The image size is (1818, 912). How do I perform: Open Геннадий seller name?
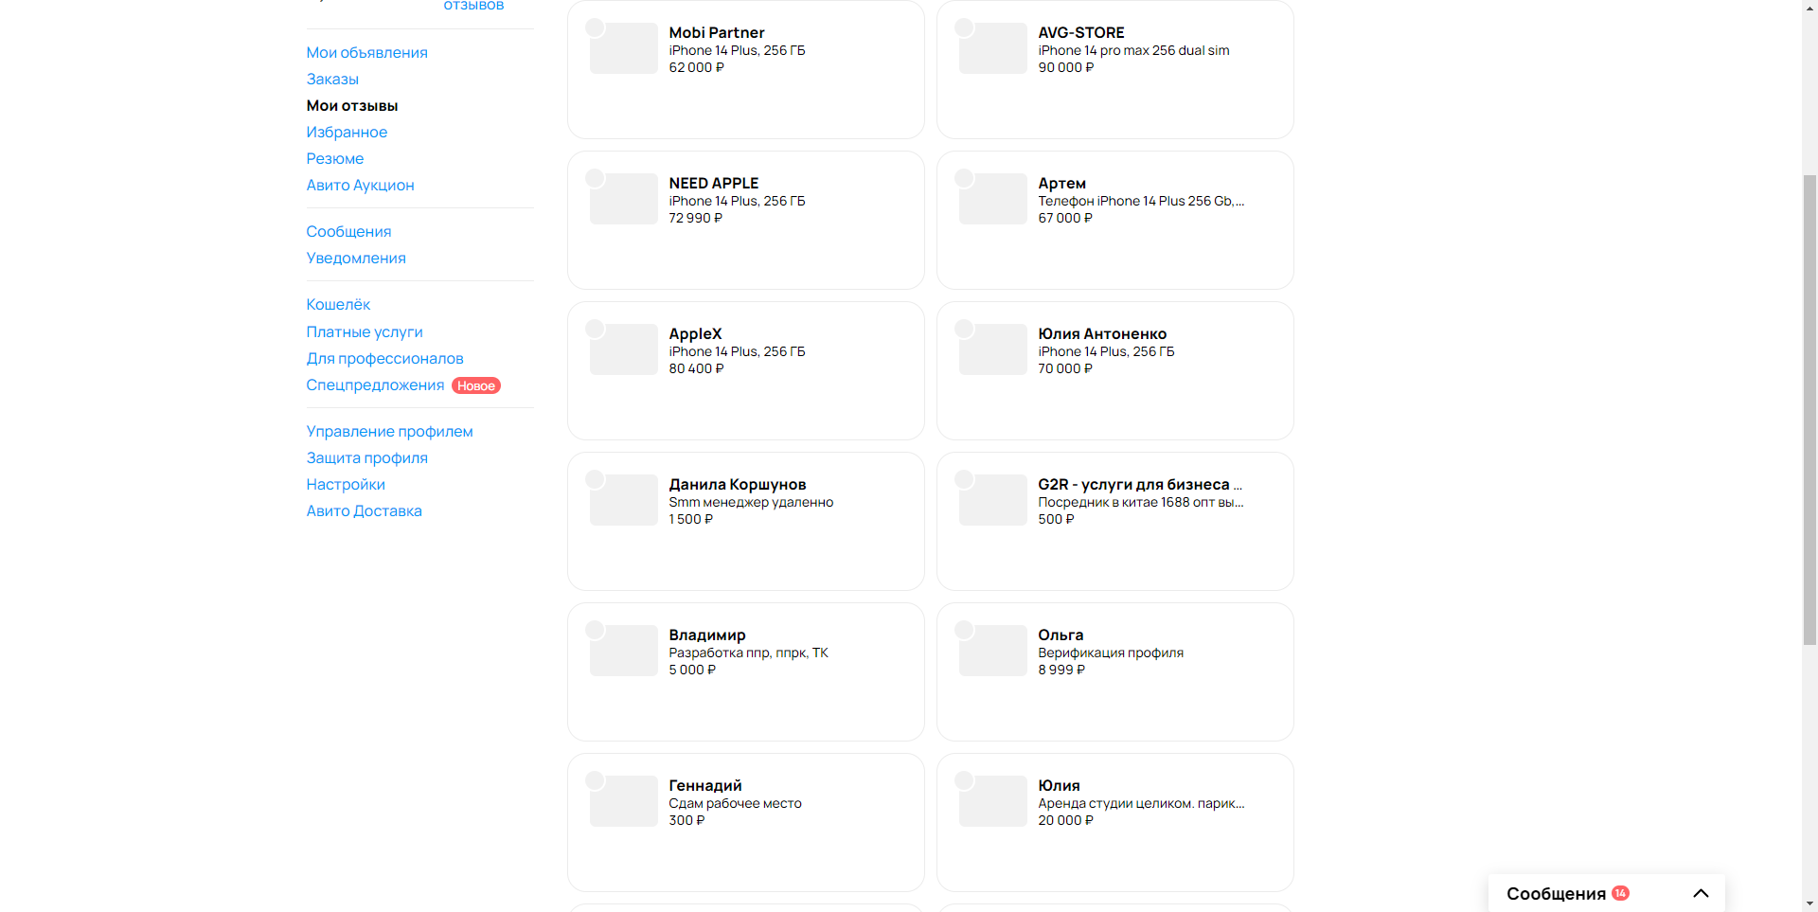[x=705, y=785]
